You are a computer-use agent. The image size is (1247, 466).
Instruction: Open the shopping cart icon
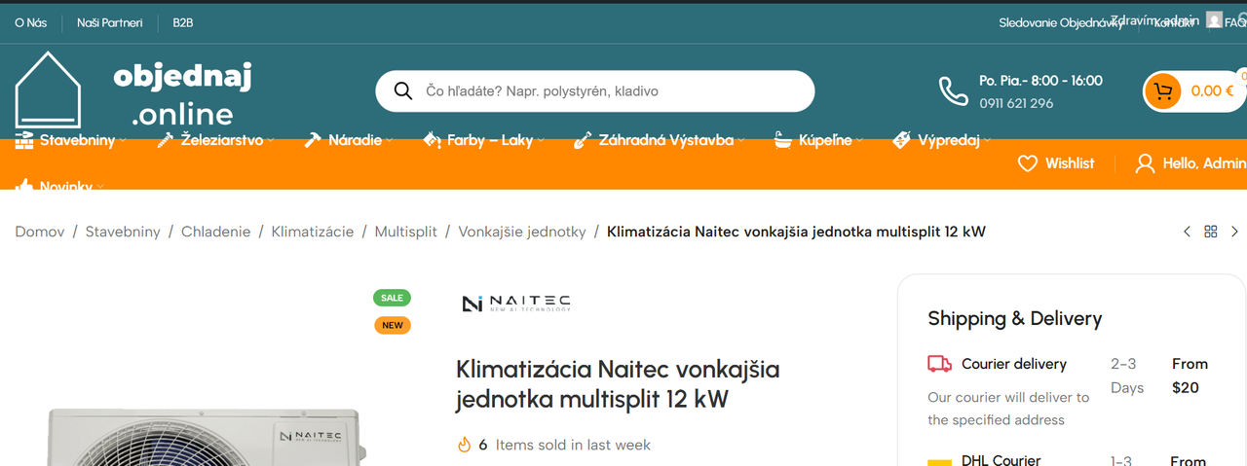click(1161, 91)
